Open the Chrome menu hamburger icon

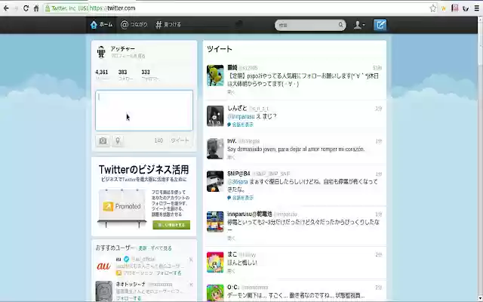pyautogui.click(x=476, y=8)
